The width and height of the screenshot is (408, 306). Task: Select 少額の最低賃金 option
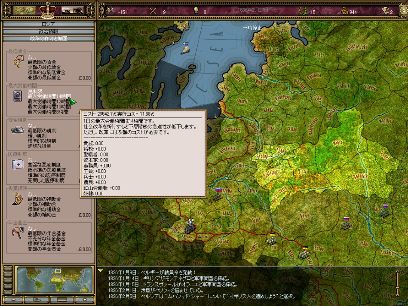(44, 67)
